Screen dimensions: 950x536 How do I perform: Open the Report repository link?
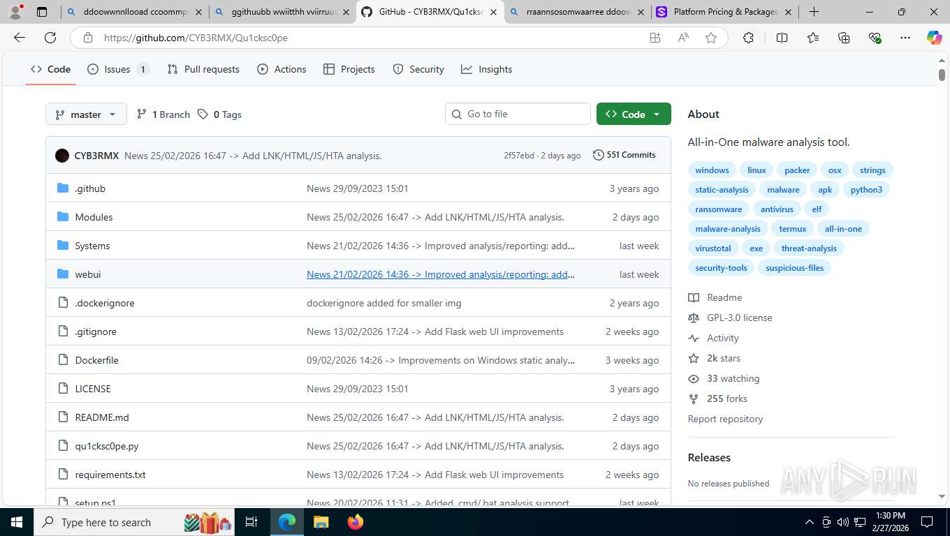coord(725,419)
